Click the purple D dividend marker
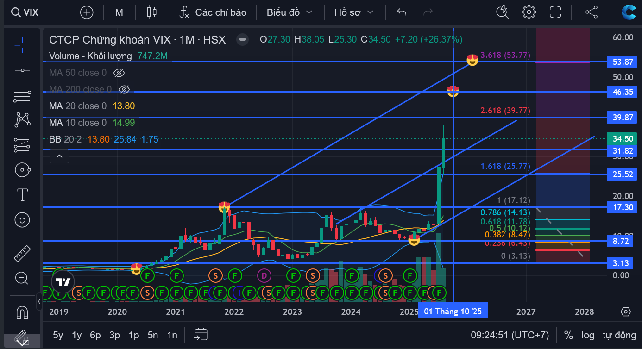 264,276
